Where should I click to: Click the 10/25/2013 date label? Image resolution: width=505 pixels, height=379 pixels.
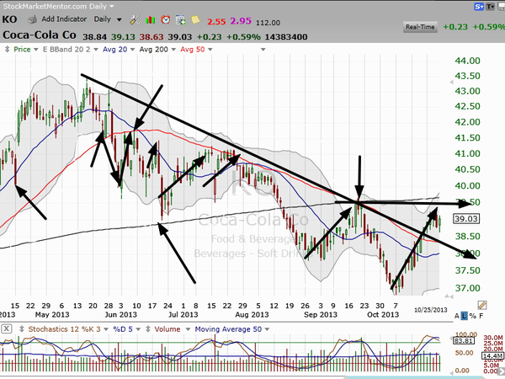point(431,310)
